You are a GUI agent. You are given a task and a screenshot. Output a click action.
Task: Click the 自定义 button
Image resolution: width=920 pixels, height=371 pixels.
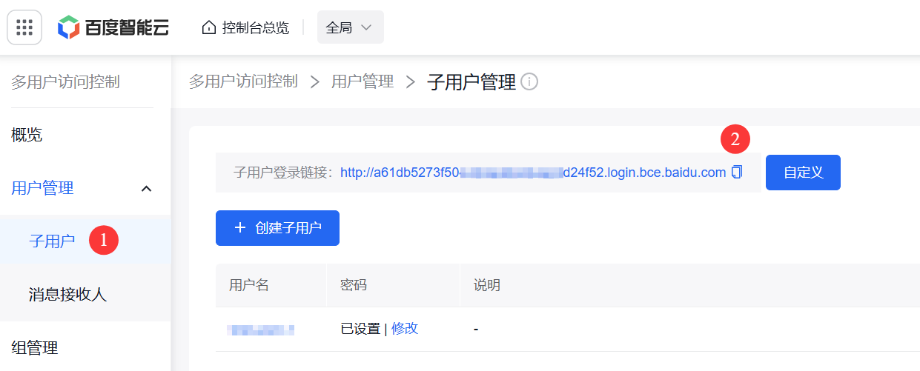(803, 173)
